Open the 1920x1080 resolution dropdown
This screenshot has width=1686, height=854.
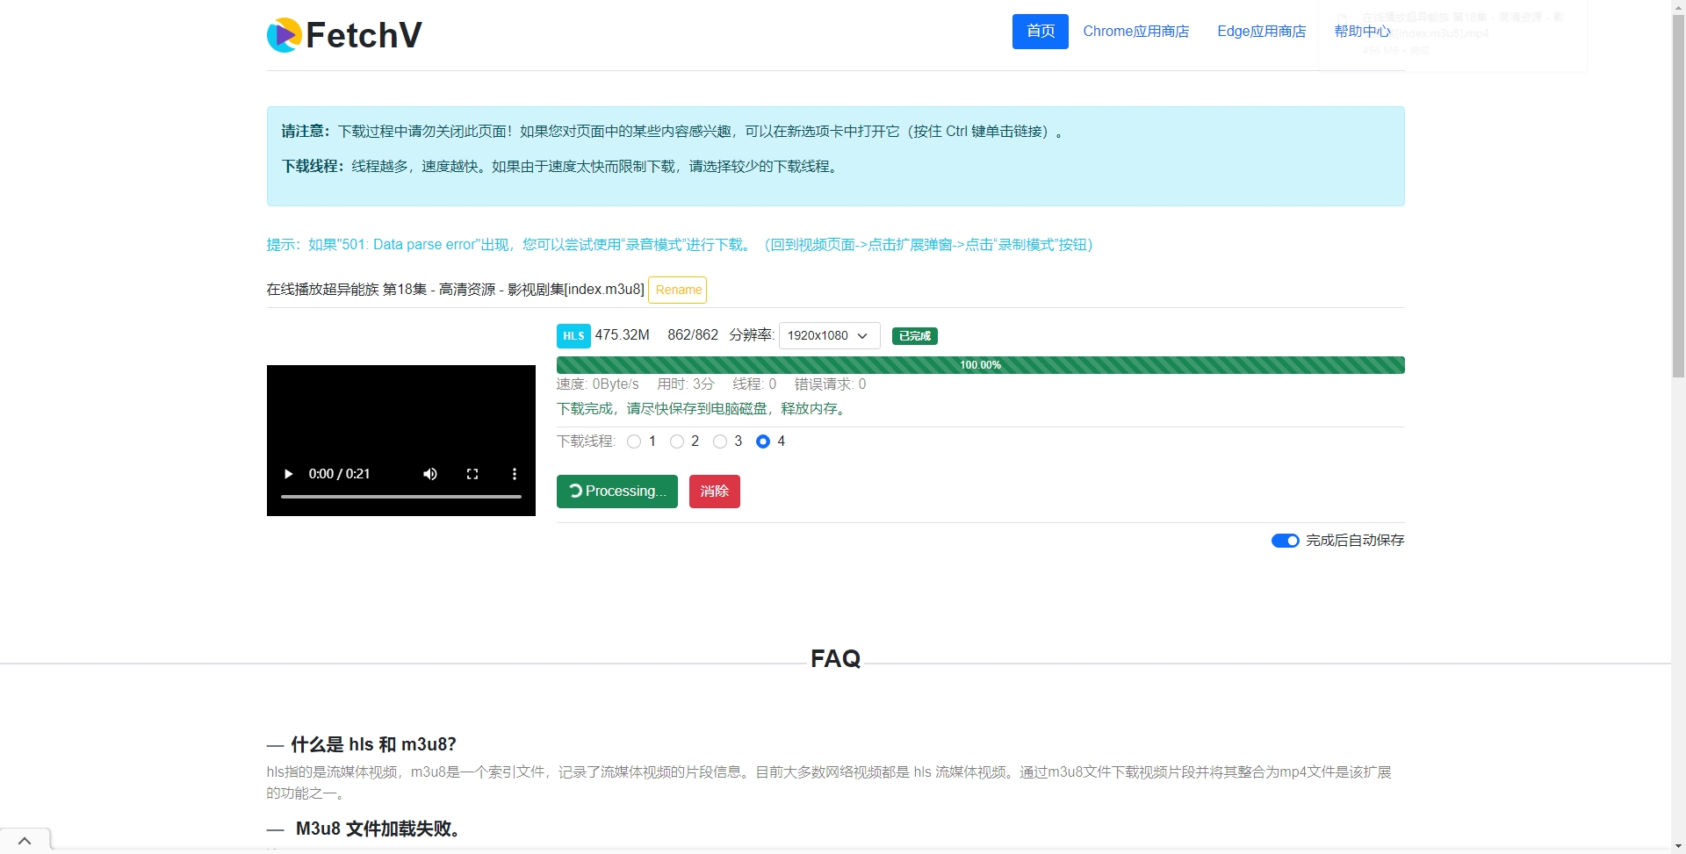point(830,335)
